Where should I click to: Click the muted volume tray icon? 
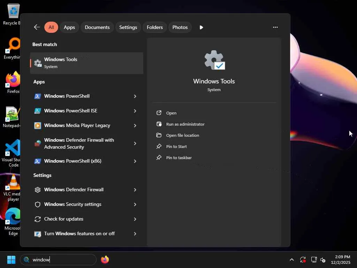click(x=323, y=260)
